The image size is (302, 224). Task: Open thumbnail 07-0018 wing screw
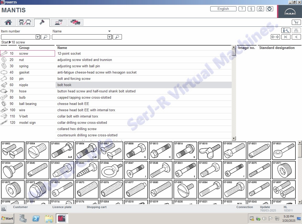[210, 151]
